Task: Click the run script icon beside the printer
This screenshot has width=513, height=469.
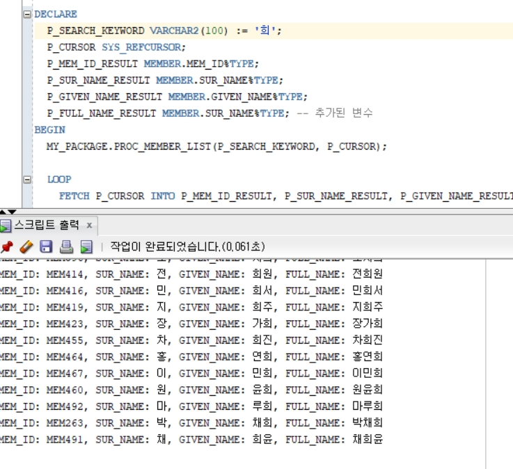Action: tap(86, 247)
